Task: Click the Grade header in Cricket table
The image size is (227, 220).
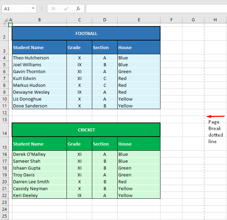Action: pos(80,144)
